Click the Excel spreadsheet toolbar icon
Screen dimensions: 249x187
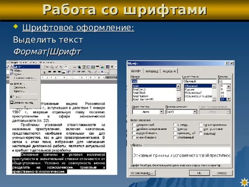93,67
